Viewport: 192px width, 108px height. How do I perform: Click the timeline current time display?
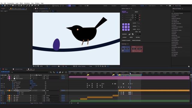(x=5, y=72)
